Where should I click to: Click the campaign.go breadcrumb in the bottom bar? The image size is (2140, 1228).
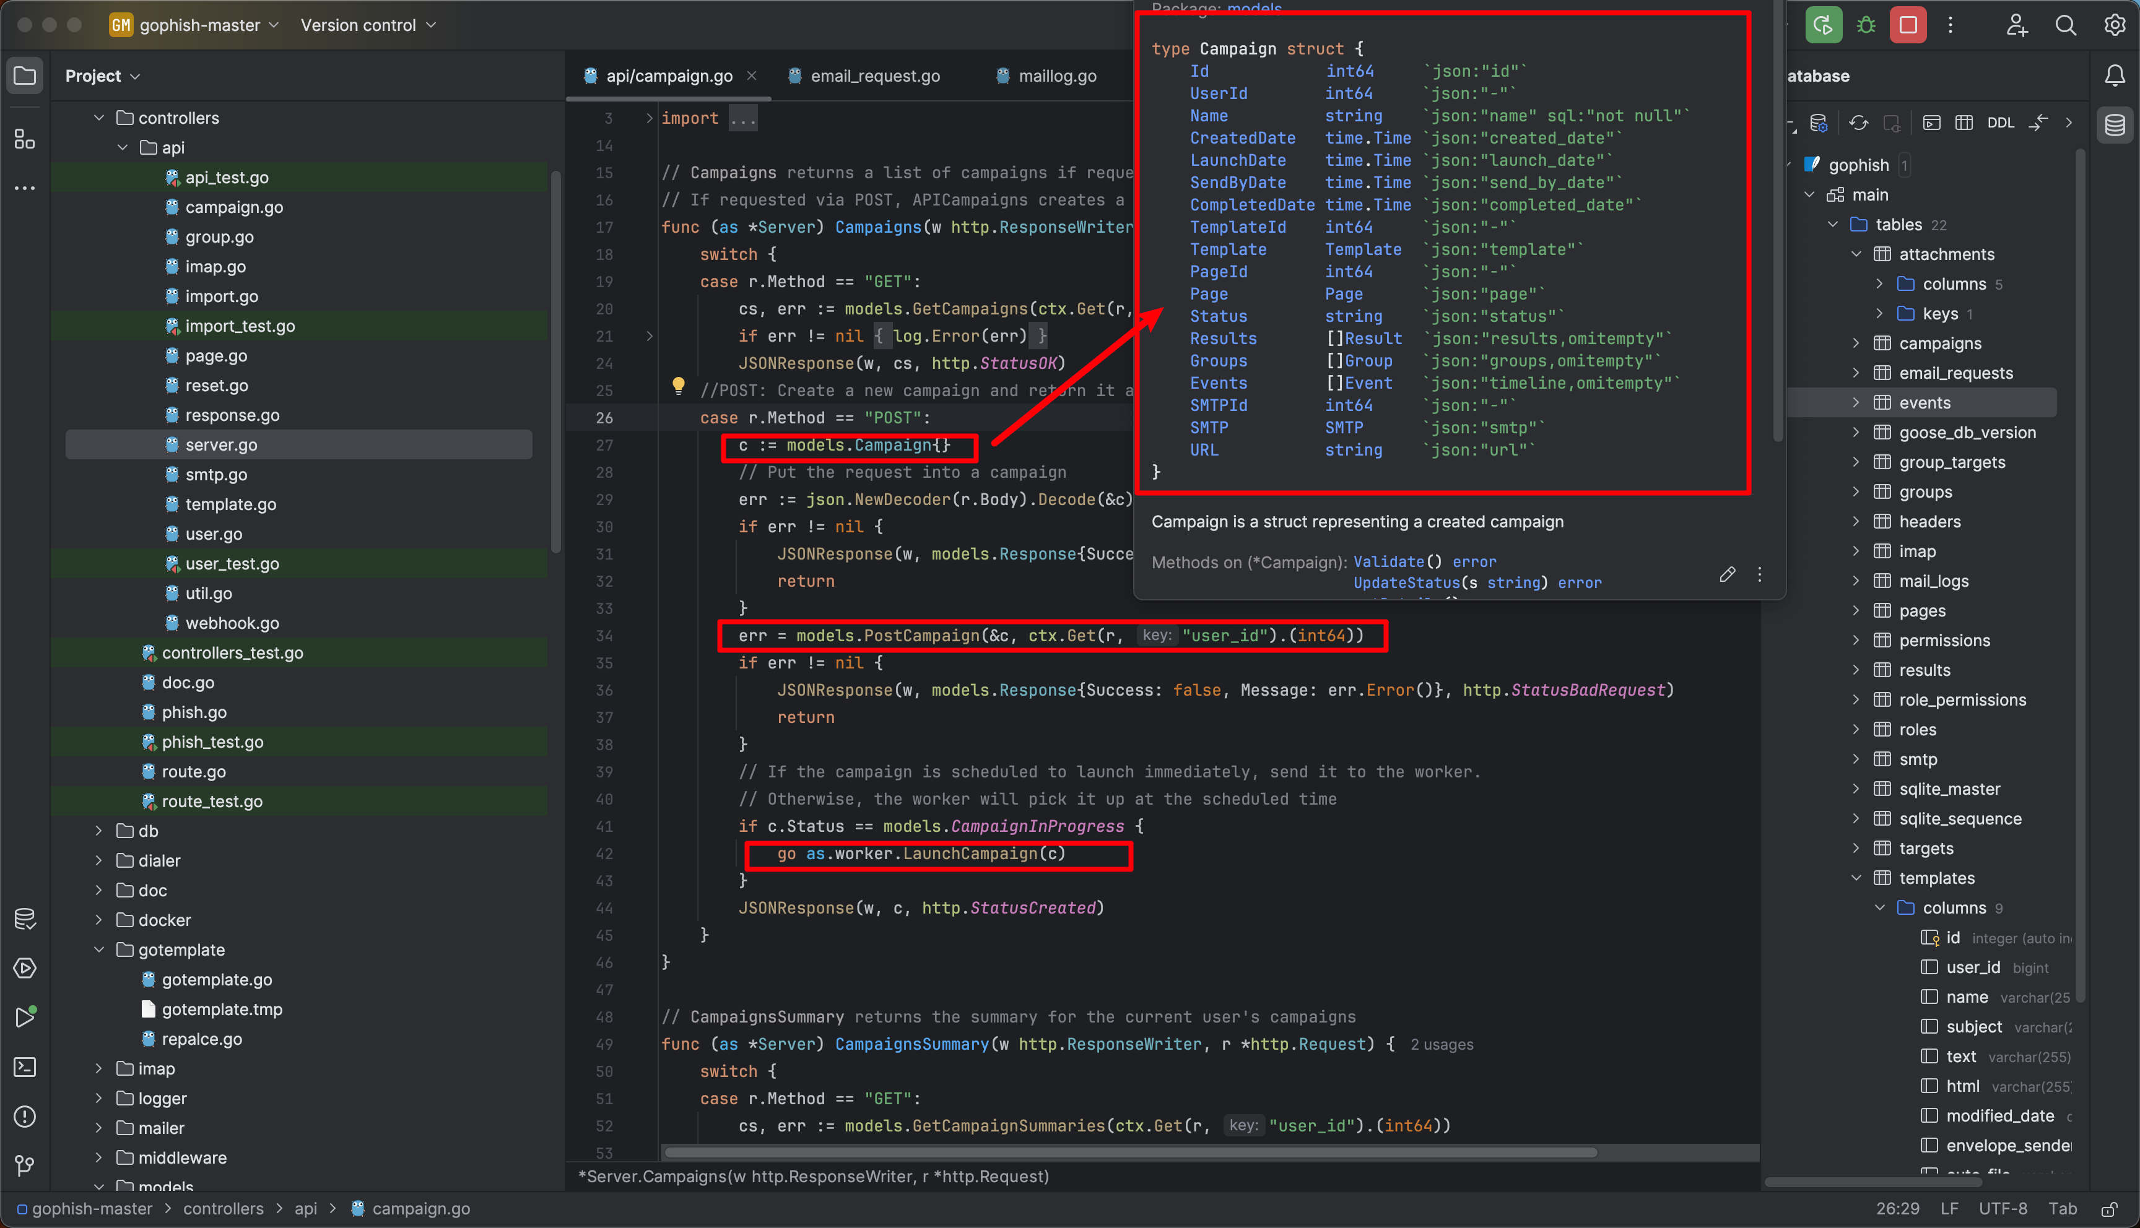(x=410, y=1209)
